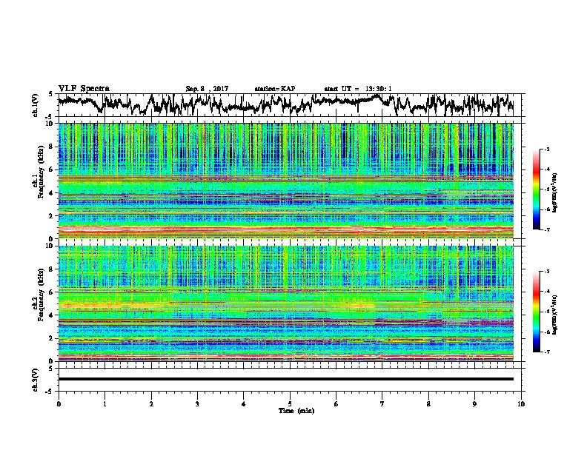Viewport: 587px width, 453px height.
Task: Click inside the ch.2 spectrogram panel
Action: click(x=285, y=303)
